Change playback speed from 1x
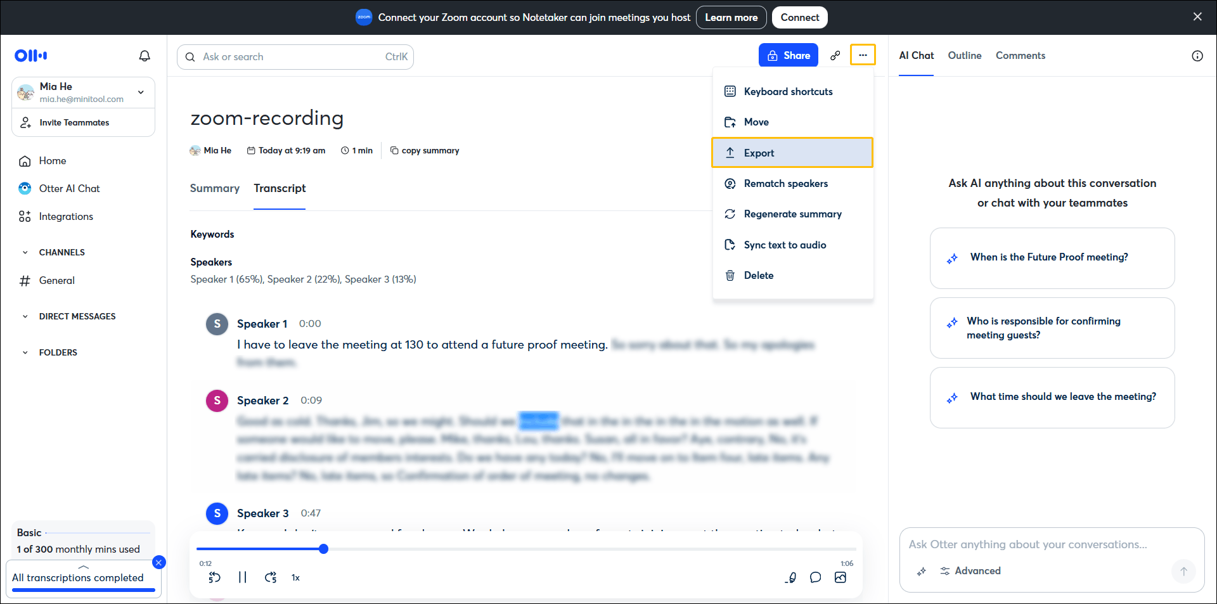Viewport: 1217px width, 604px height. (x=295, y=577)
